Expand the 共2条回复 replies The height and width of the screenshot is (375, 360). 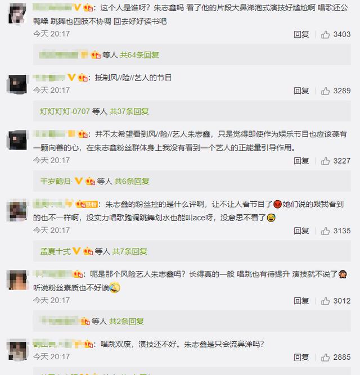pos(127,321)
